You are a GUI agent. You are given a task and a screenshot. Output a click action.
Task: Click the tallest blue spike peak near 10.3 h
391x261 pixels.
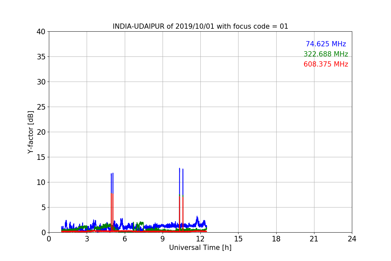(180, 168)
